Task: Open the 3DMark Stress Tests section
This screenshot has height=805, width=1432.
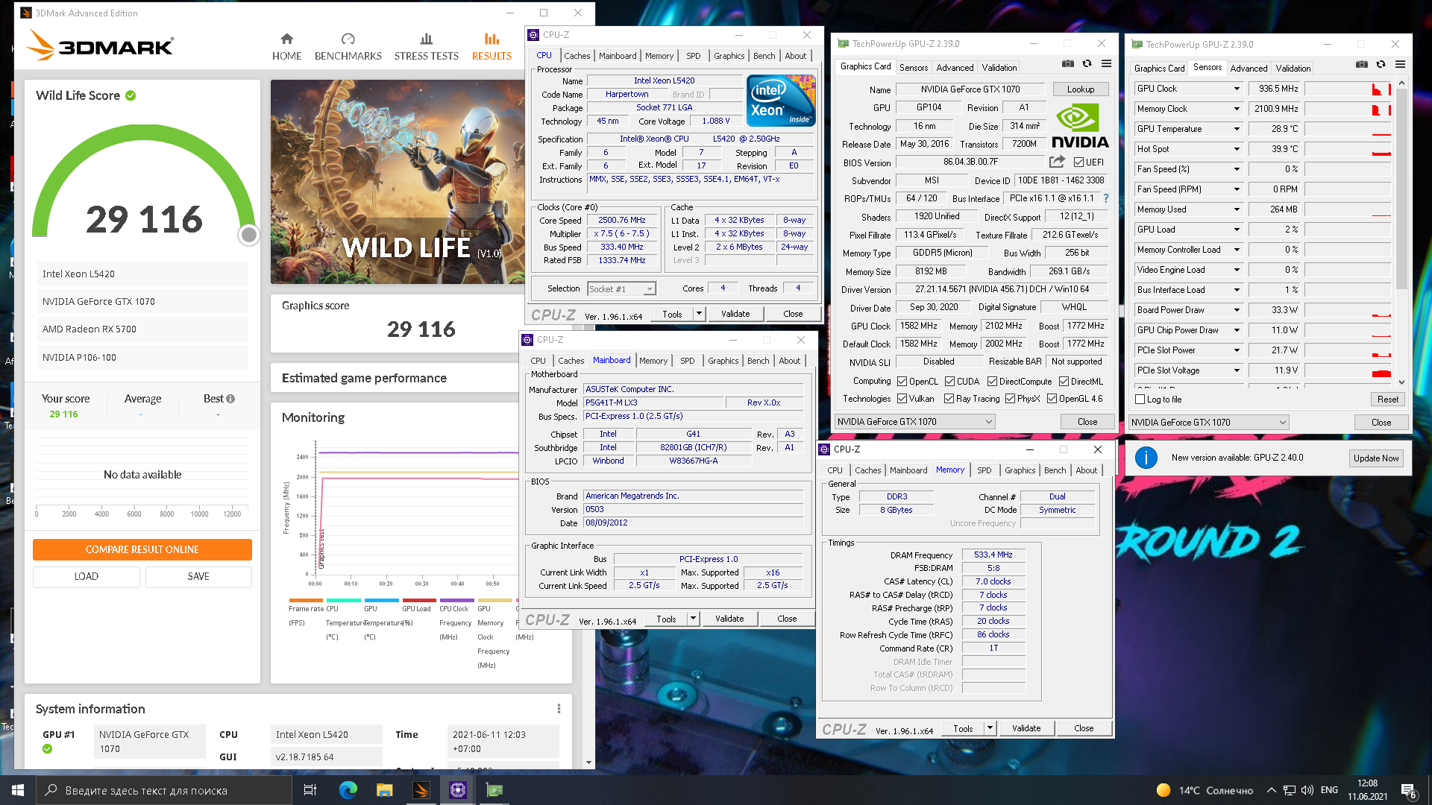Action: coord(426,46)
